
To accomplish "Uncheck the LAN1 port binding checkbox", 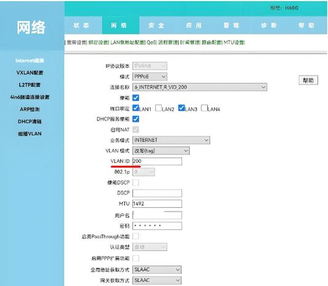I will [x=136, y=108].
